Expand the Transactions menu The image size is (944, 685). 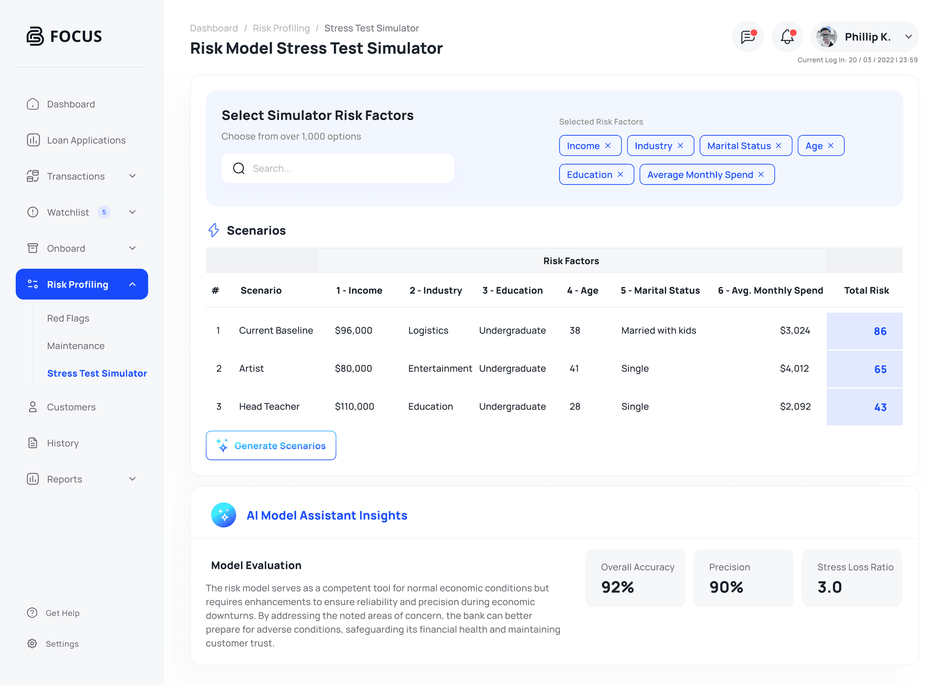[x=132, y=176]
